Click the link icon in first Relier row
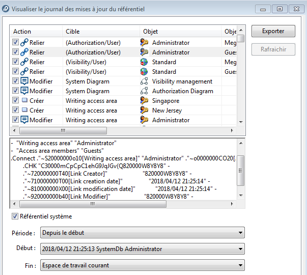This screenshot has width=307, height=275. (24, 43)
